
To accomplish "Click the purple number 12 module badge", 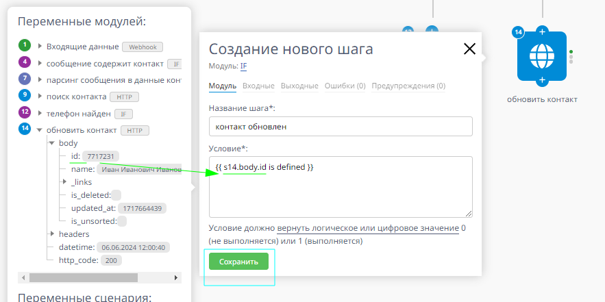I will pyautogui.click(x=25, y=112).
